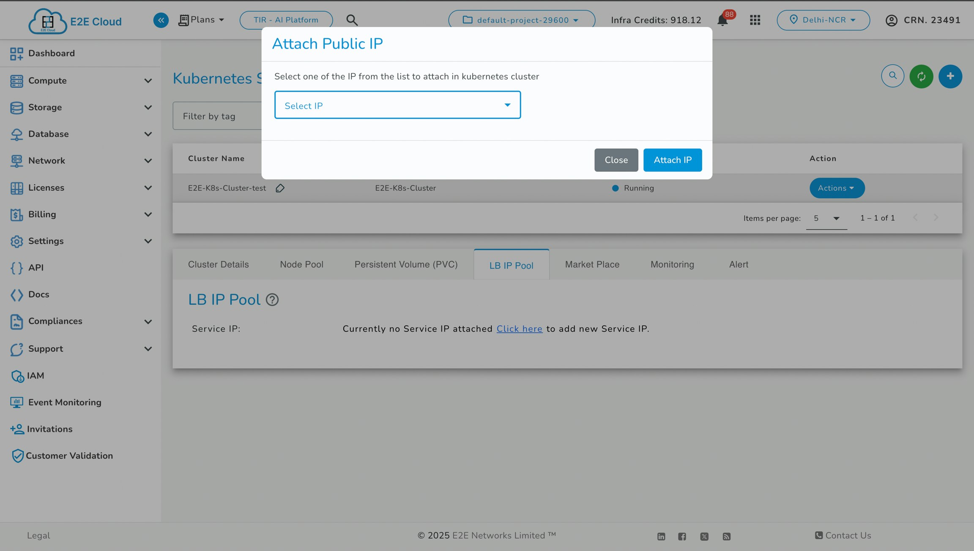This screenshot has height=551, width=974.
Task: Switch to Alert tab
Action: (739, 264)
